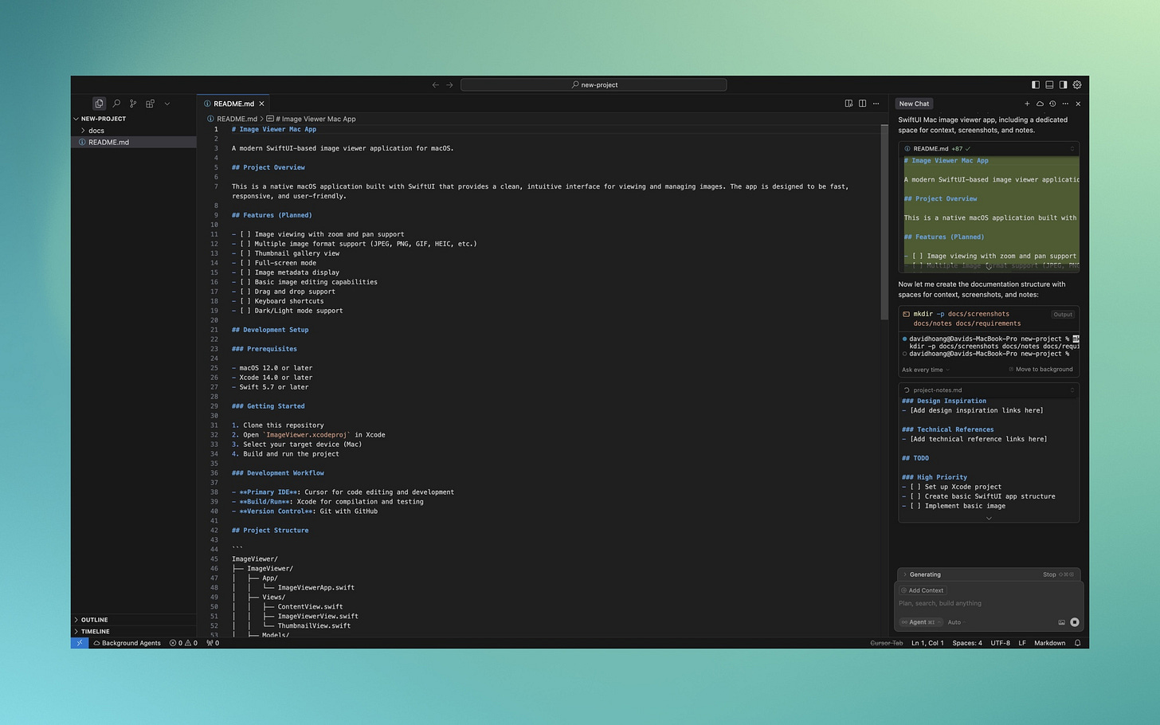Expand project-notes.md preview downward chevron
Image resolution: width=1160 pixels, height=725 pixels.
[x=989, y=518]
